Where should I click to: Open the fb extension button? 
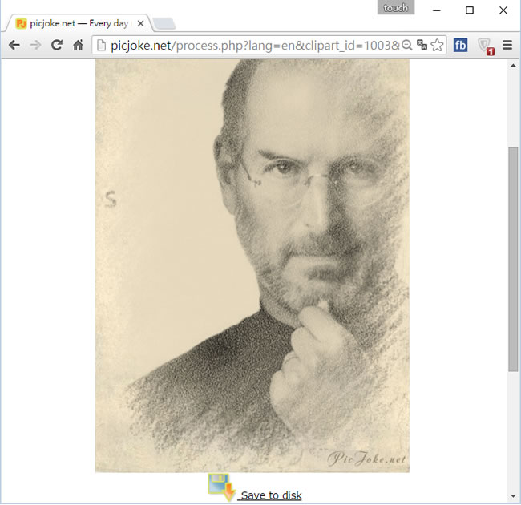[x=461, y=46]
